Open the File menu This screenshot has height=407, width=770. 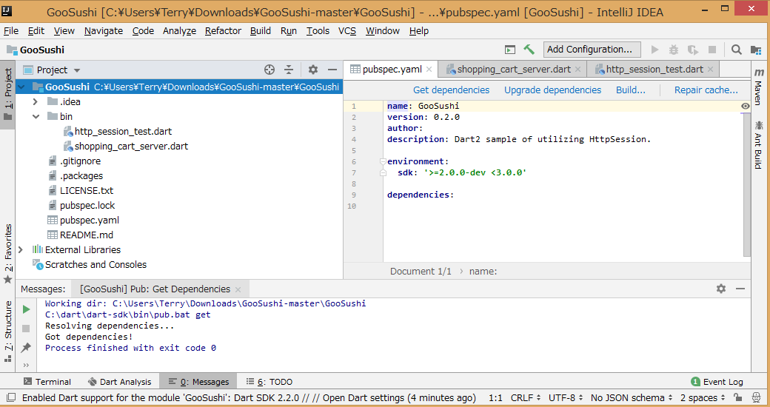[x=11, y=30]
